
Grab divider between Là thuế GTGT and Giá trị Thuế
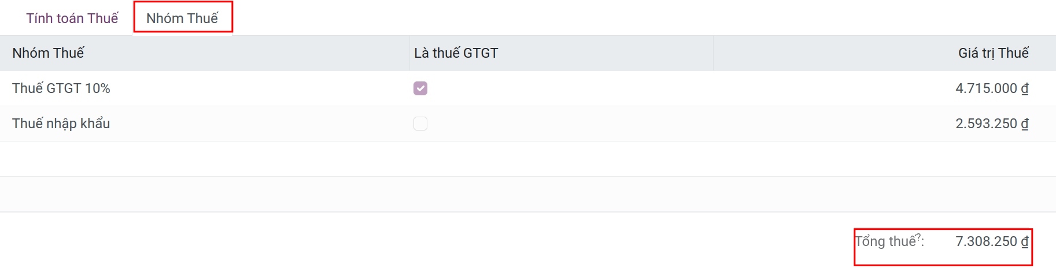tap(713, 53)
